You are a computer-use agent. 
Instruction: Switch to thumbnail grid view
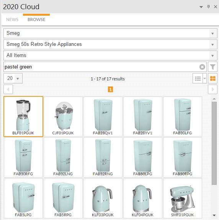tap(212, 78)
